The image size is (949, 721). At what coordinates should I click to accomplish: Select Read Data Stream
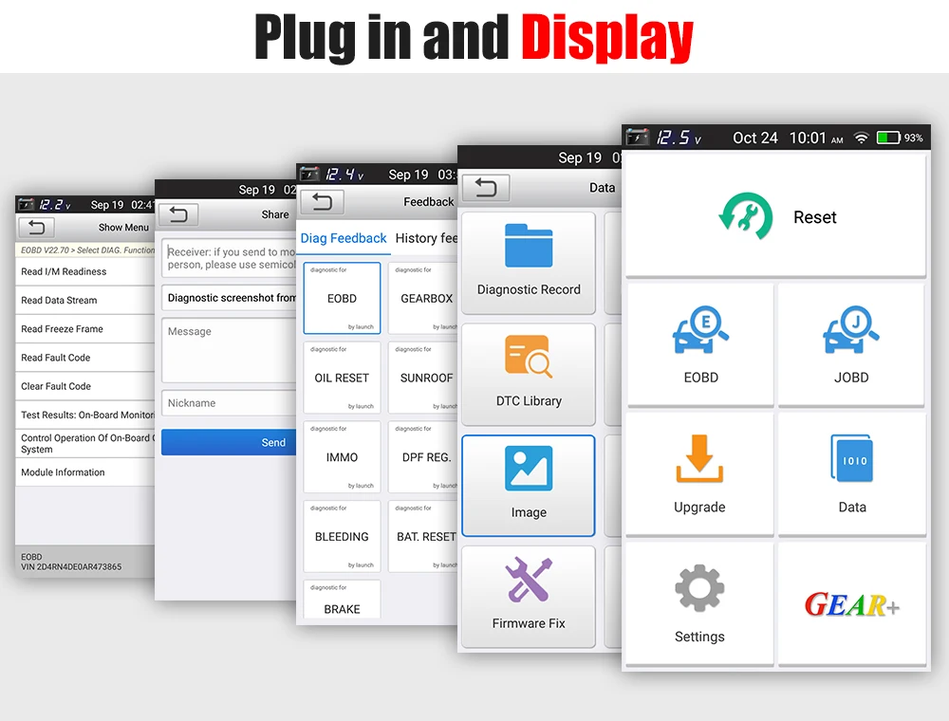84,300
